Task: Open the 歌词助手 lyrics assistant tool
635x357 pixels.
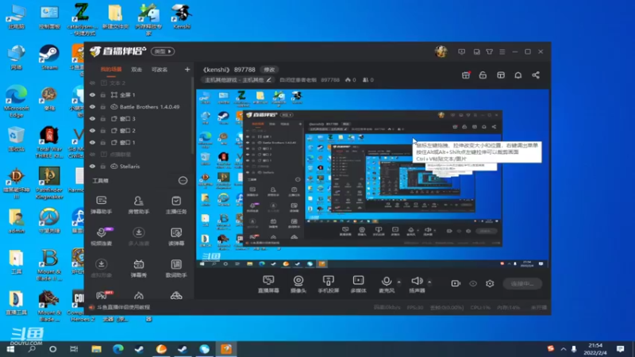Action: 176,268
